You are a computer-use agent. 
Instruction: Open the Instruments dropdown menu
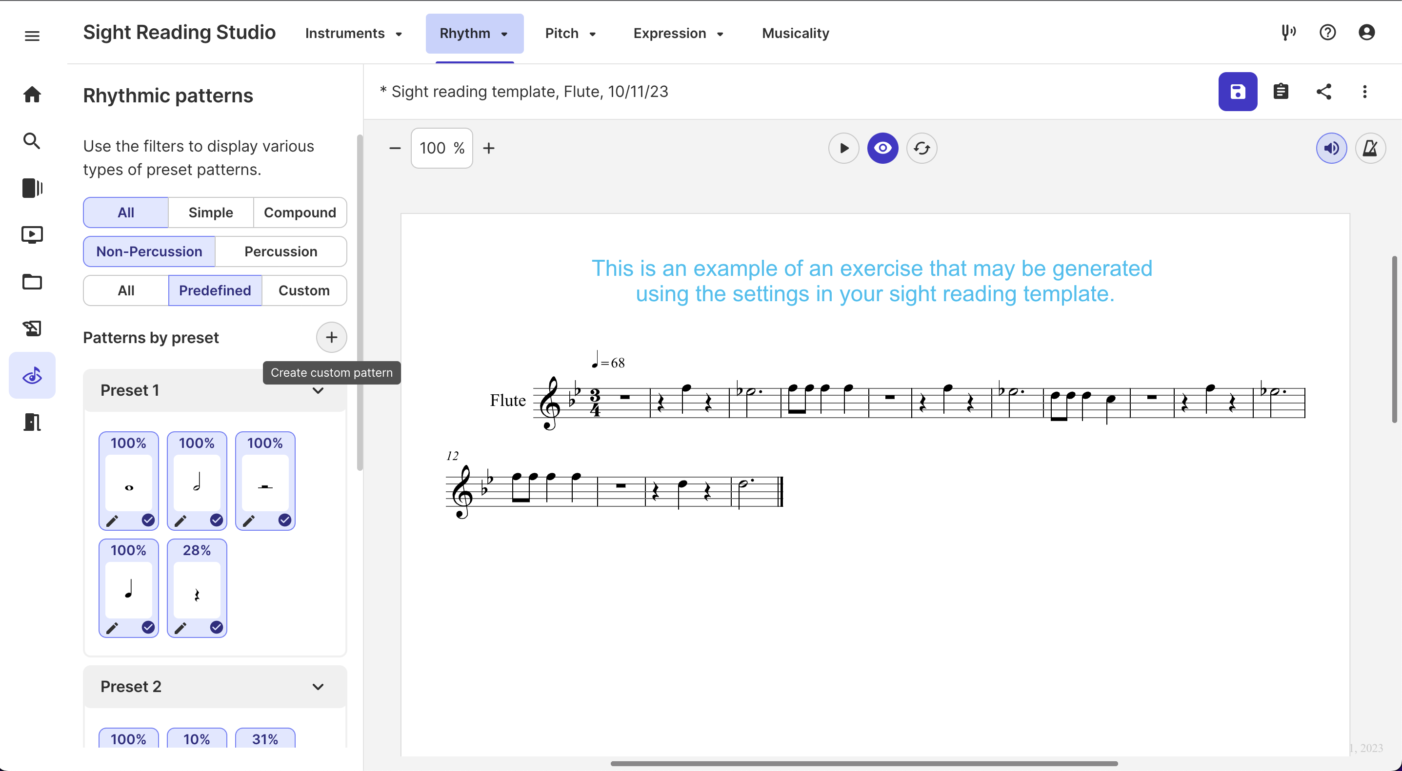pos(354,33)
